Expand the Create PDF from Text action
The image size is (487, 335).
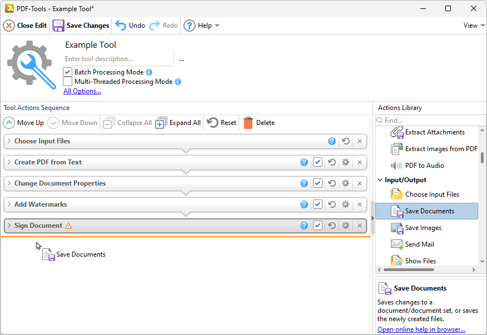[9, 162]
